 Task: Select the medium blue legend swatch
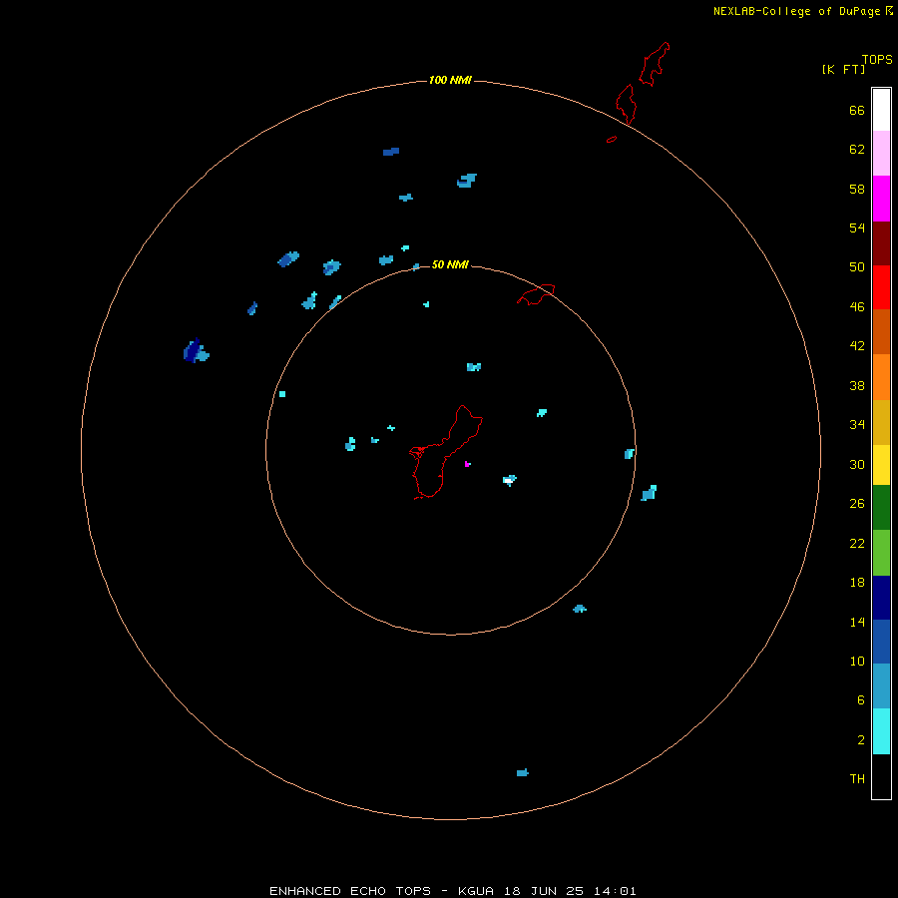point(881,642)
